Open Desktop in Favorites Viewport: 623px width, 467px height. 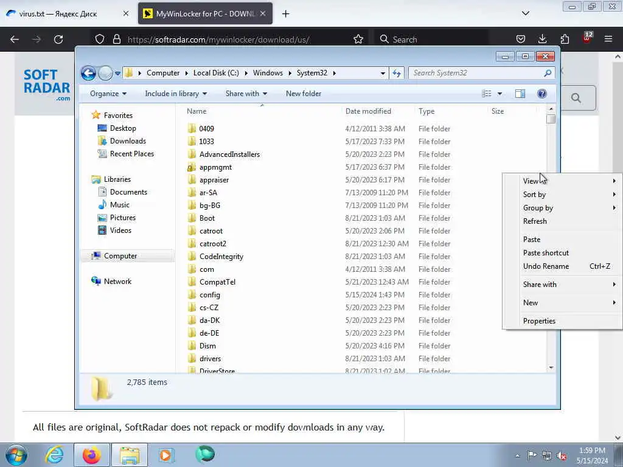pos(123,128)
